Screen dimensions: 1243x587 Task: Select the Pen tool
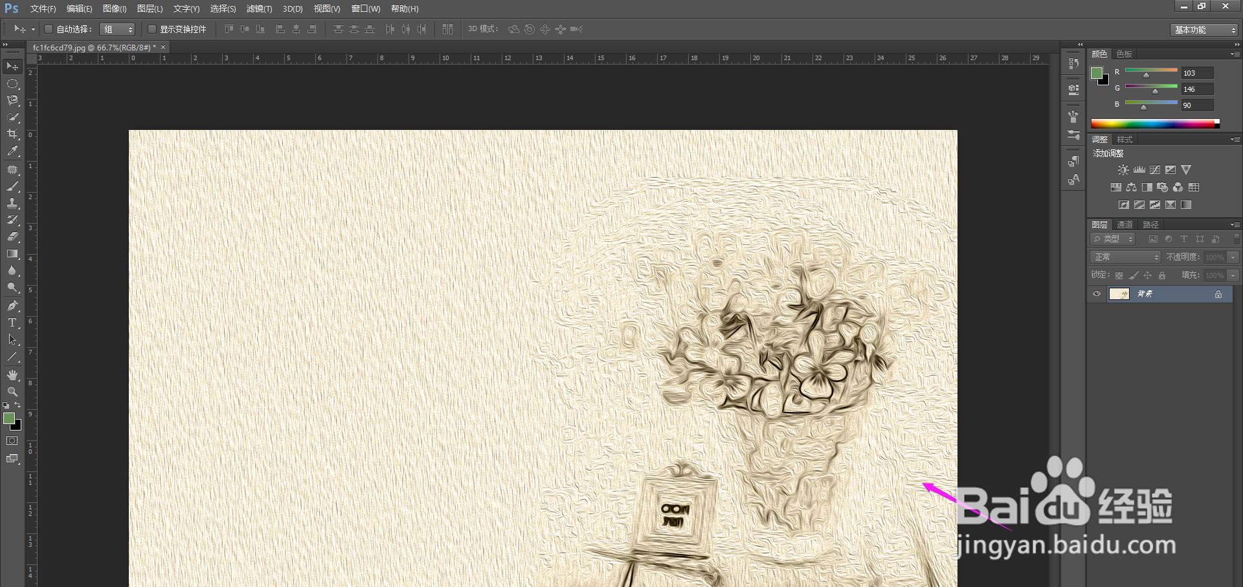coord(12,306)
